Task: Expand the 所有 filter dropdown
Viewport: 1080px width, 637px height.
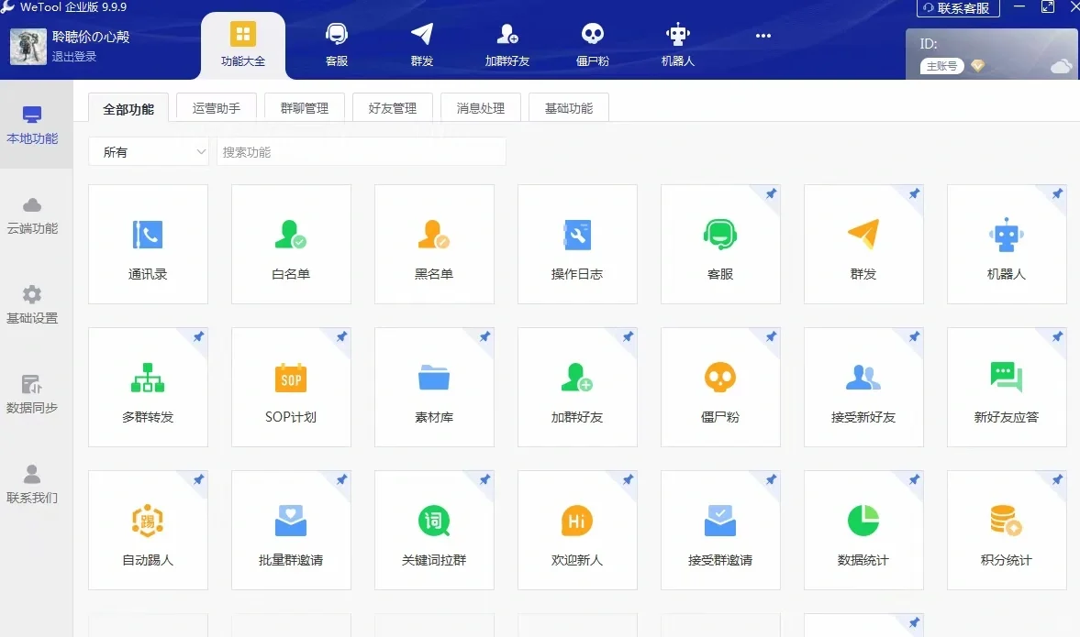Action: coord(149,151)
